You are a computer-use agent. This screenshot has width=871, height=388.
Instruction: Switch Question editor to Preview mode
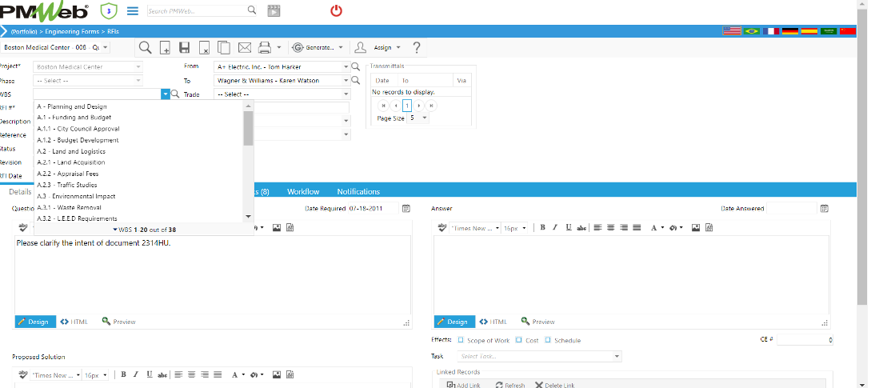118,322
